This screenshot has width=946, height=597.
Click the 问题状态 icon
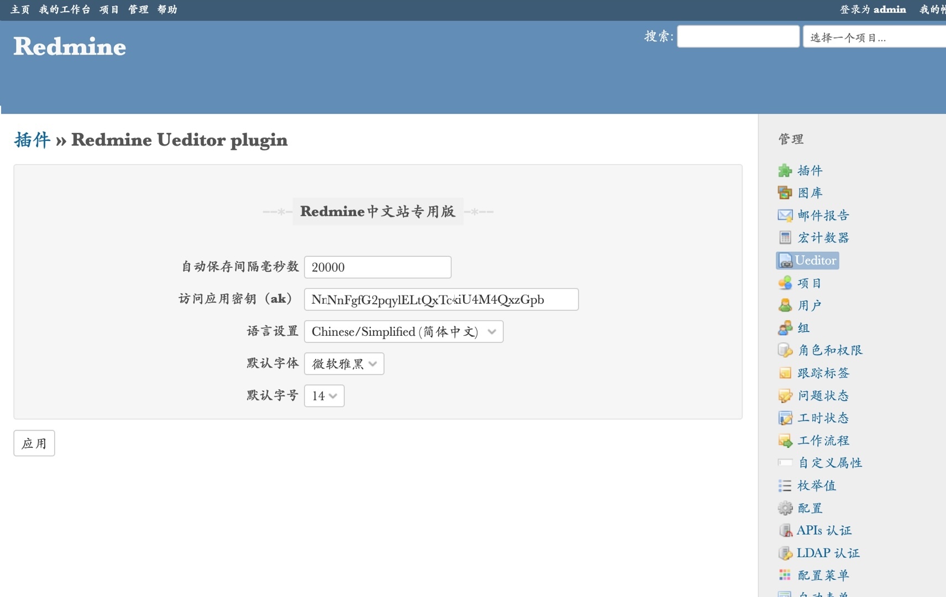click(x=785, y=396)
